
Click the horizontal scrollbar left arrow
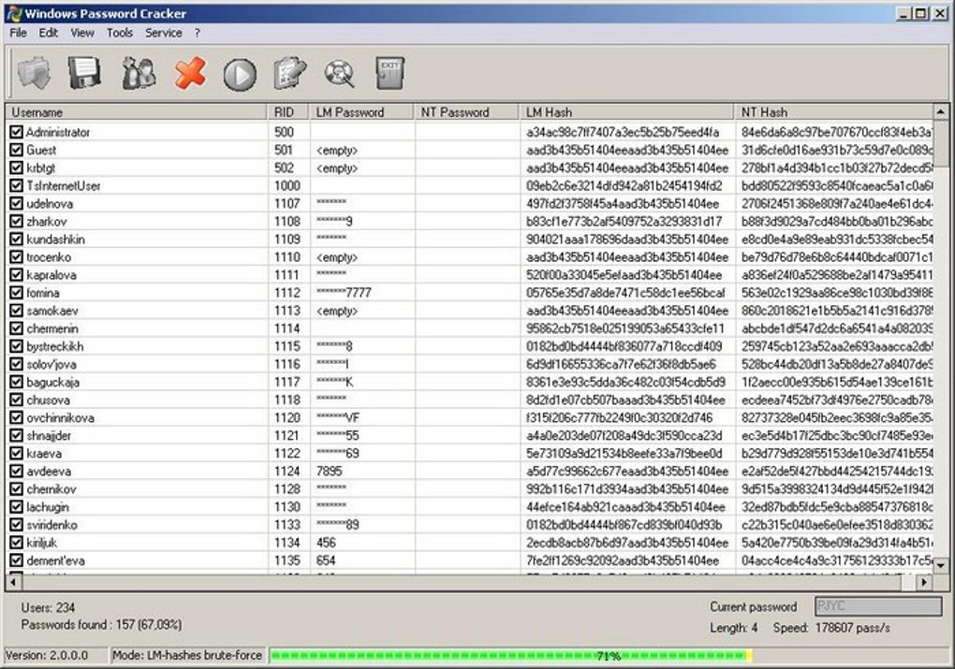pos(13,582)
